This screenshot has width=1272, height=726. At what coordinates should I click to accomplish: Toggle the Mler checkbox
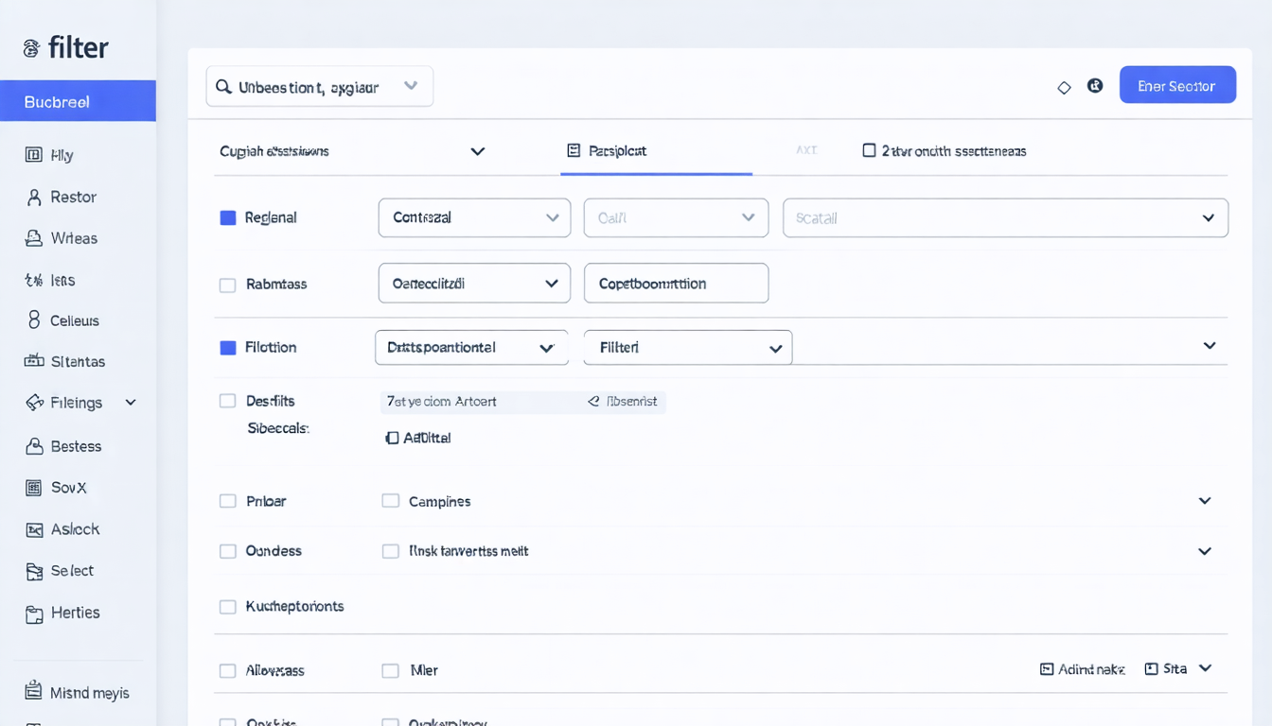[390, 671]
